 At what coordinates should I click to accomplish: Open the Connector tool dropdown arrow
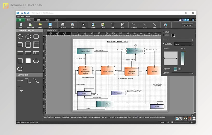[139, 25]
